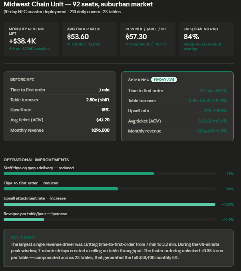
Task: Click After NFC avg ticket '$53.60 ↑13.6%'
Action: (x=213, y=121)
